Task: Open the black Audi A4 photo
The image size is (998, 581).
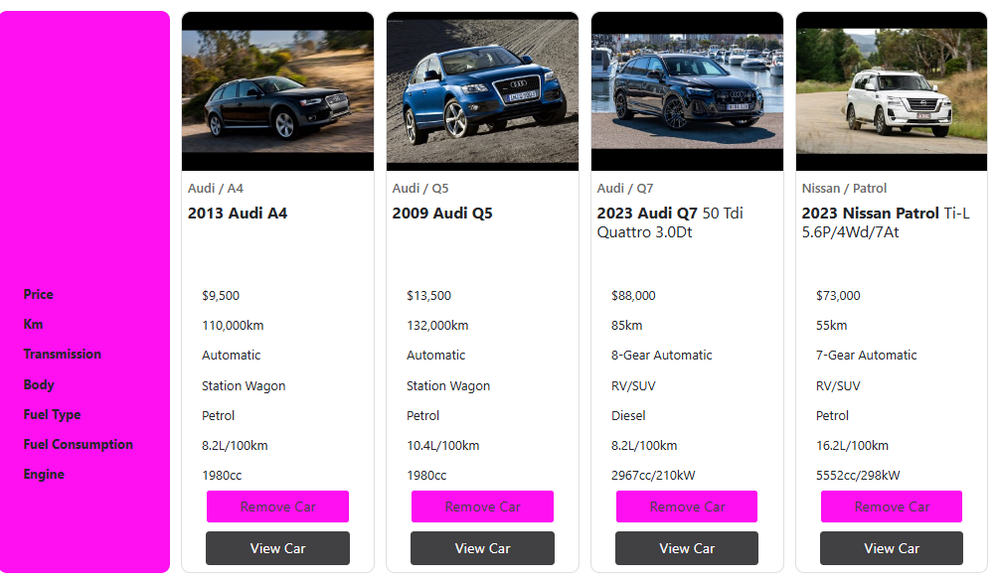Action: [x=277, y=91]
